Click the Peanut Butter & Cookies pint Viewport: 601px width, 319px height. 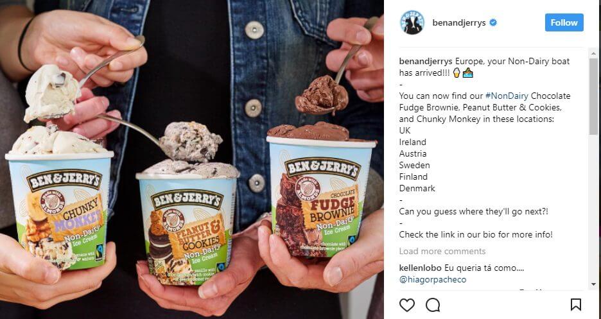click(187, 228)
